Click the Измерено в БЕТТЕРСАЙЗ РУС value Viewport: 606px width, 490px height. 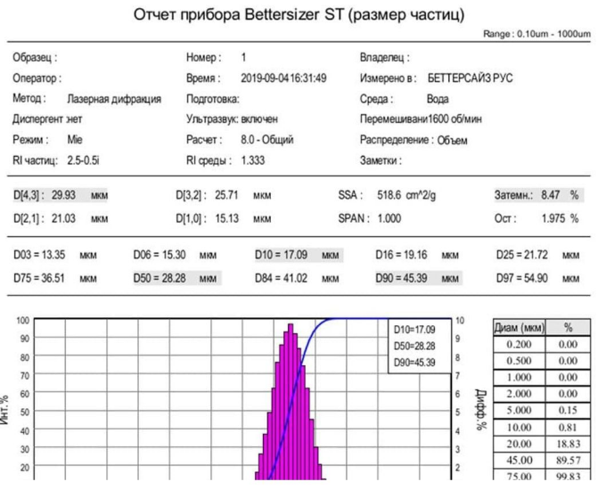point(470,78)
